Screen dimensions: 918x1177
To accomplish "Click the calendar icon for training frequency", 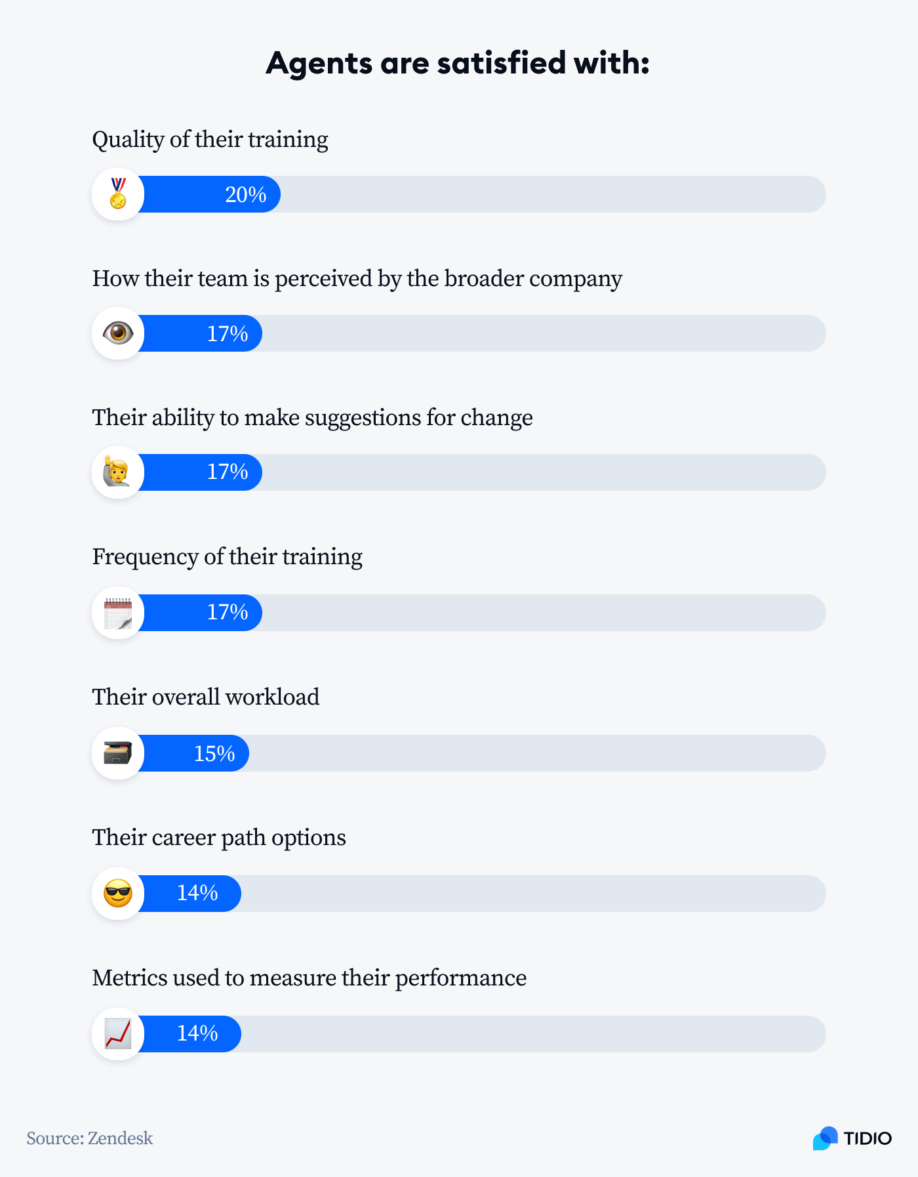I will 118,613.
